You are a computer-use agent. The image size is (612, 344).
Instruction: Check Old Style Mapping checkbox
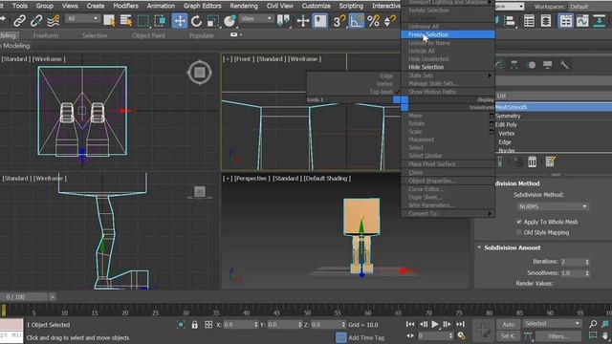[x=519, y=232]
